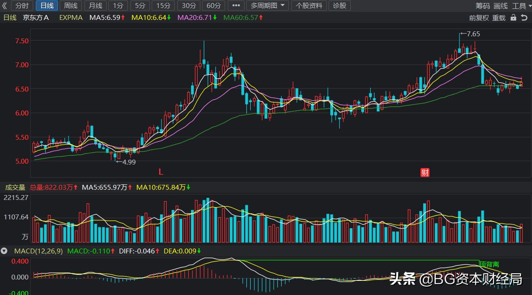Toggle the lock icon near 重载
The image size is (532, 295).
click(x=513, y=18)
